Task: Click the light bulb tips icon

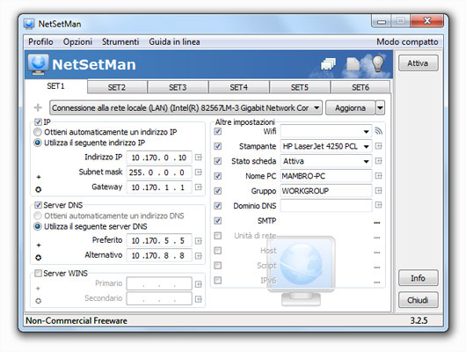Action: click(378, 63)
